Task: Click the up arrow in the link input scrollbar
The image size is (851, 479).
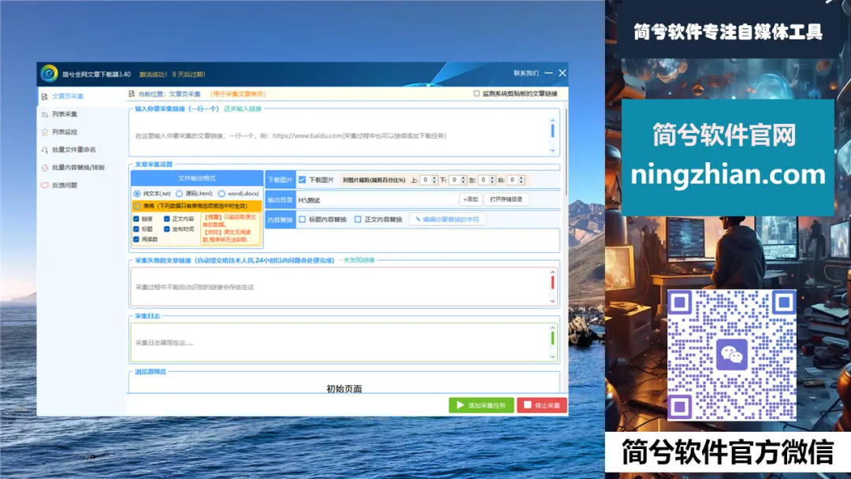Action: click(552, 121)
